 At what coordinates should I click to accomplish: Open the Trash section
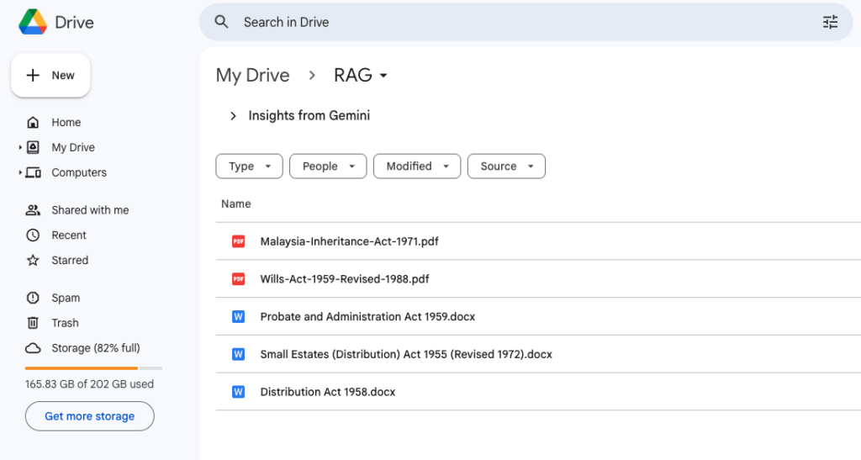click(65, 323)
